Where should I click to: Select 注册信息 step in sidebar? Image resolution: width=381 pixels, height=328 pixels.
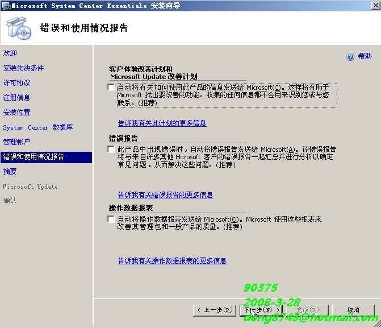pos(17,98)
